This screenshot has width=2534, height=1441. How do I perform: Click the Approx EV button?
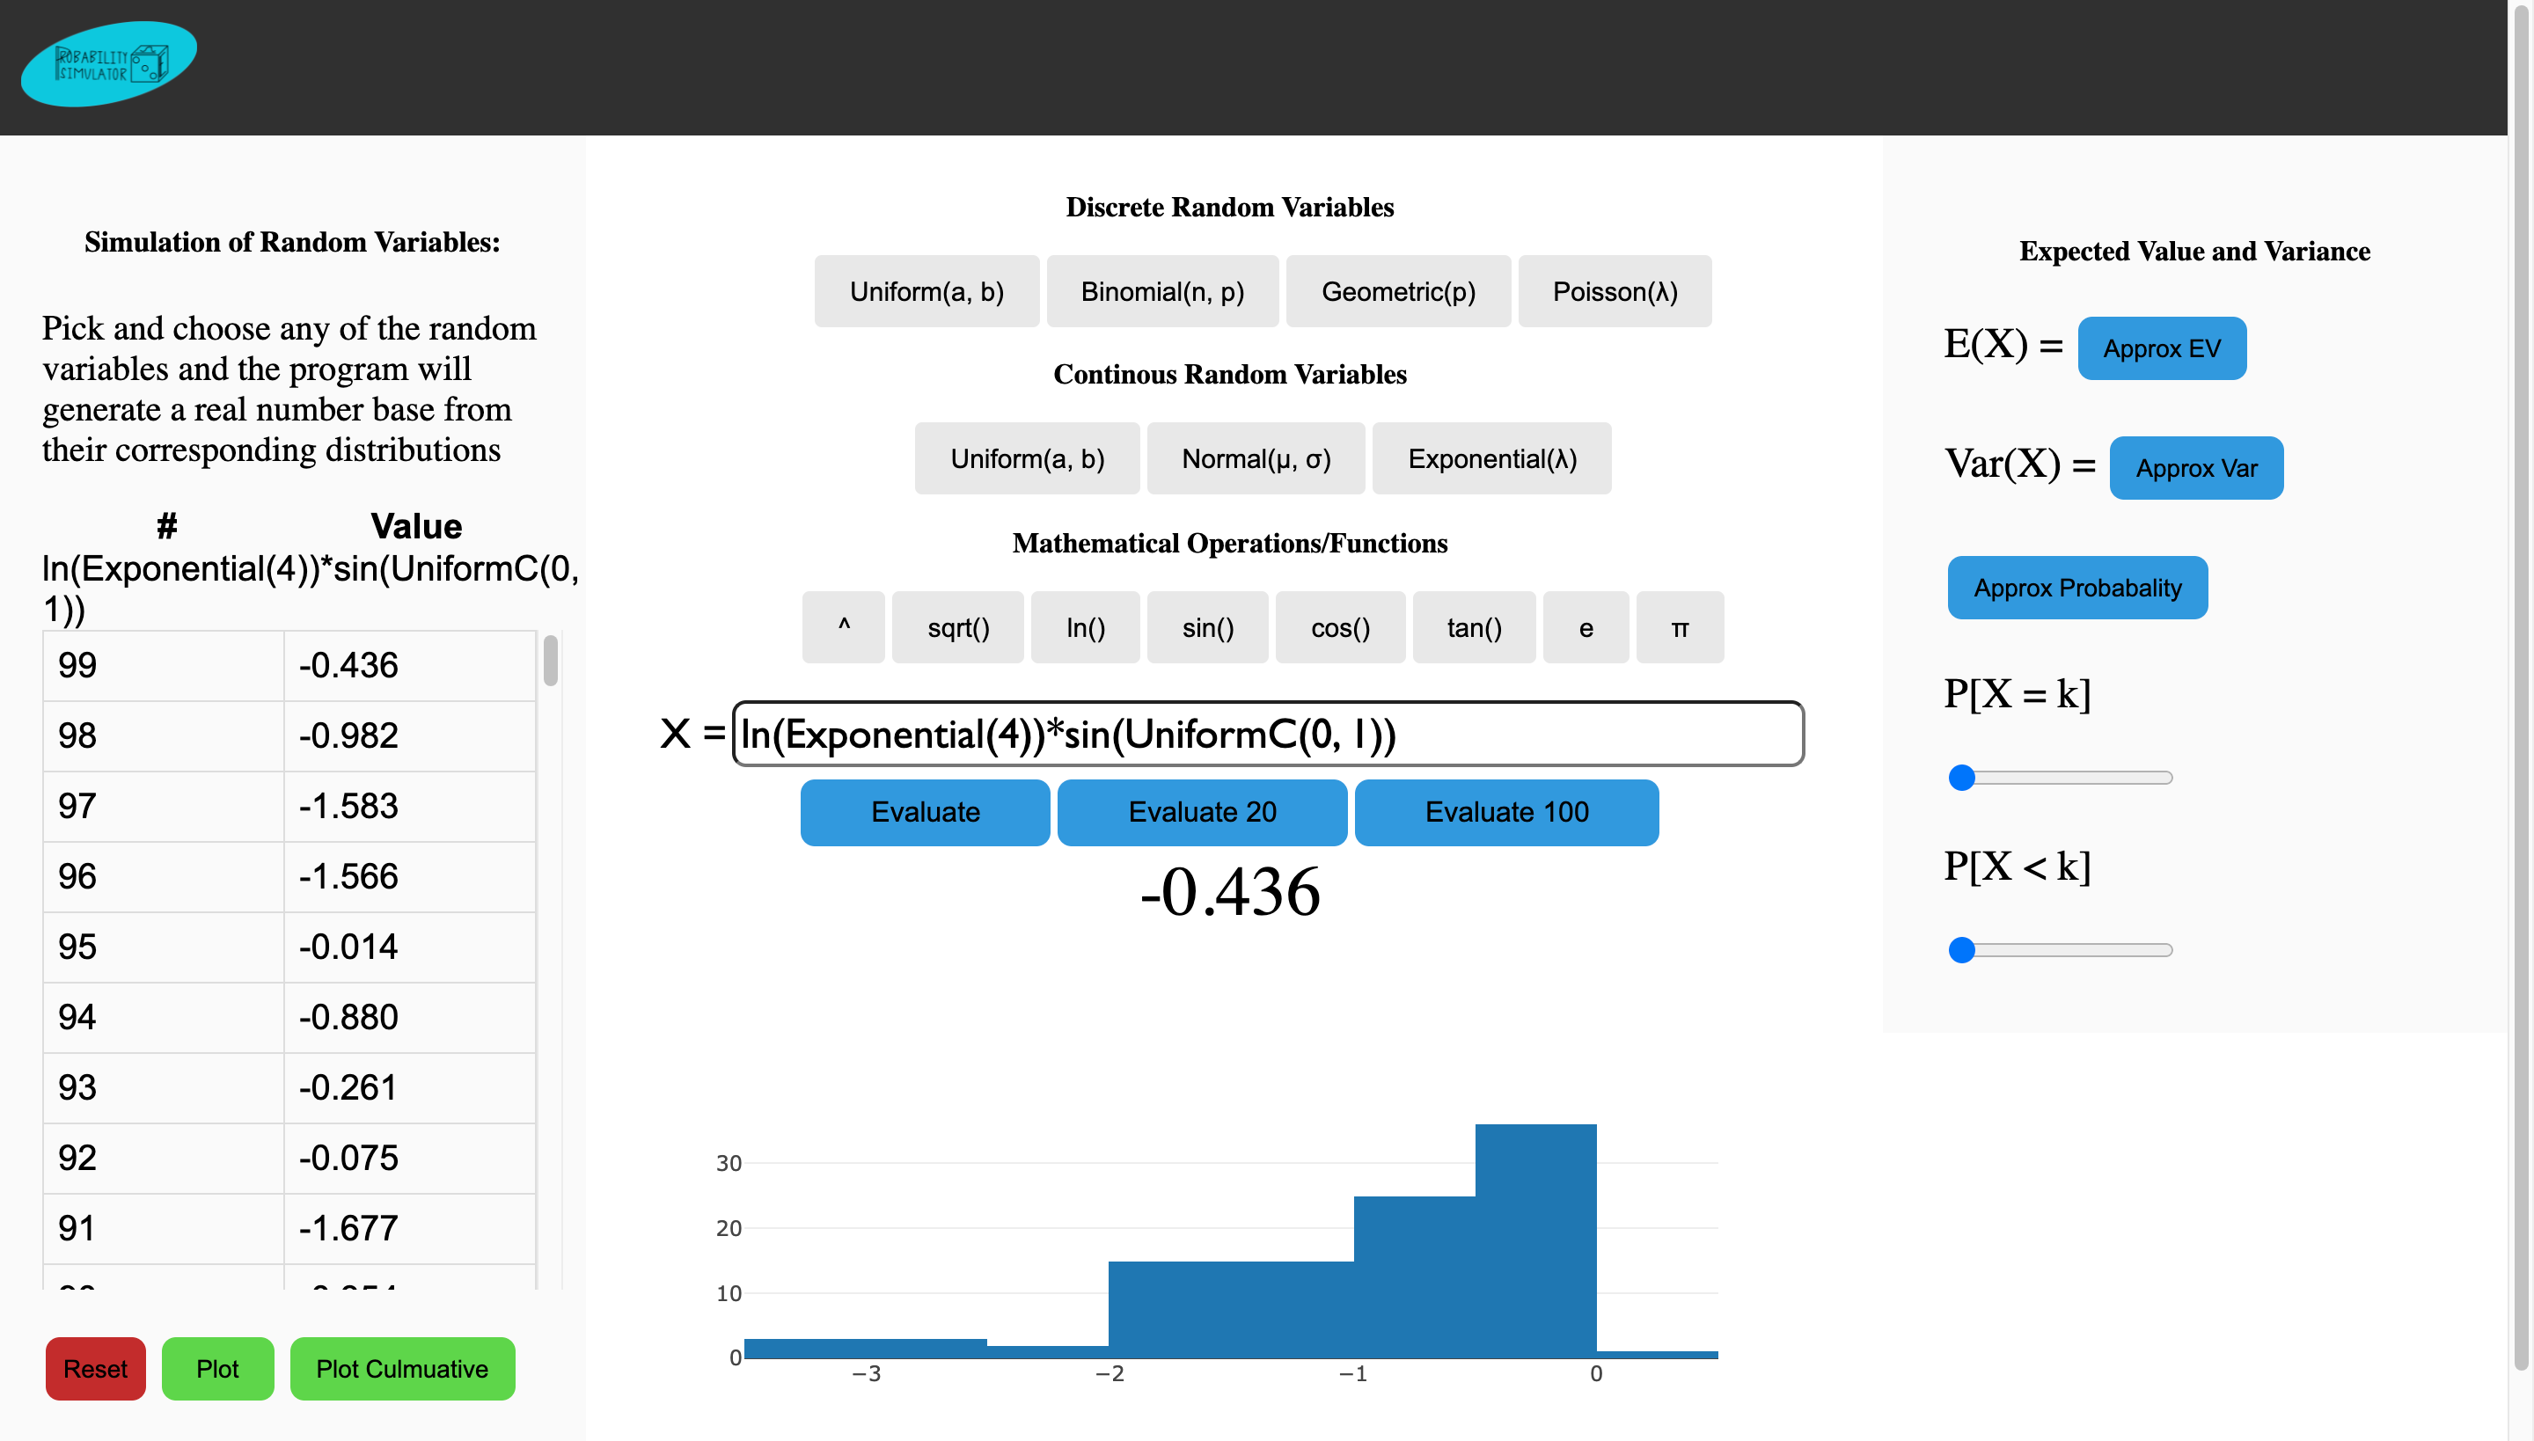(x=2161, y=348)
